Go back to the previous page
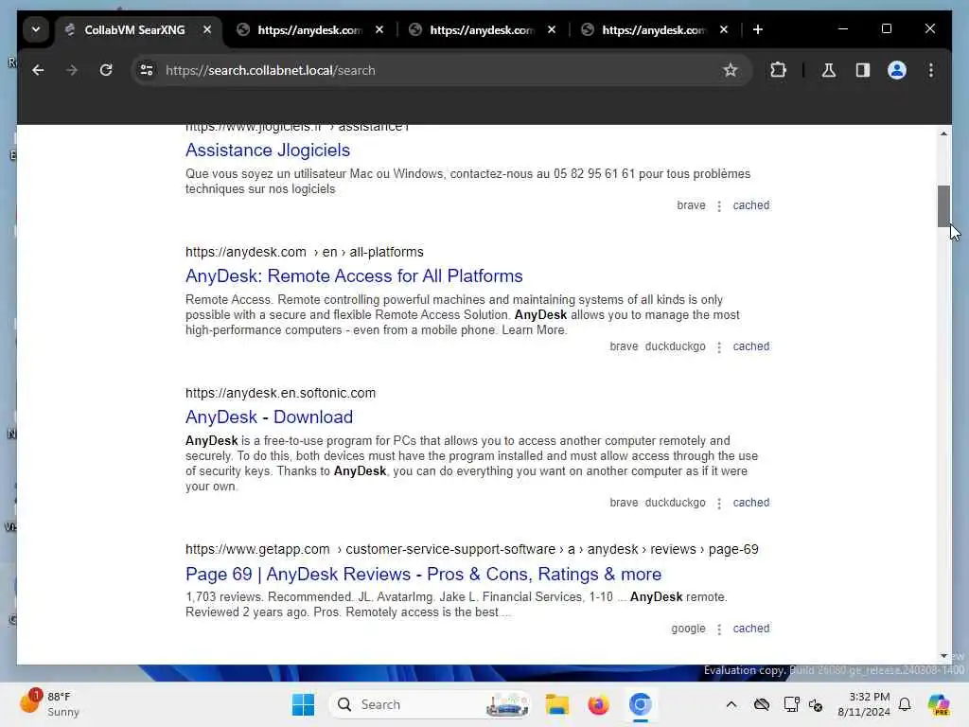969x727 pixels. click(38, 70)
